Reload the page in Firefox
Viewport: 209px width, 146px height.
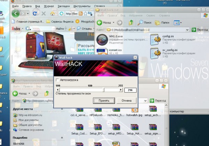coord(35,14)
